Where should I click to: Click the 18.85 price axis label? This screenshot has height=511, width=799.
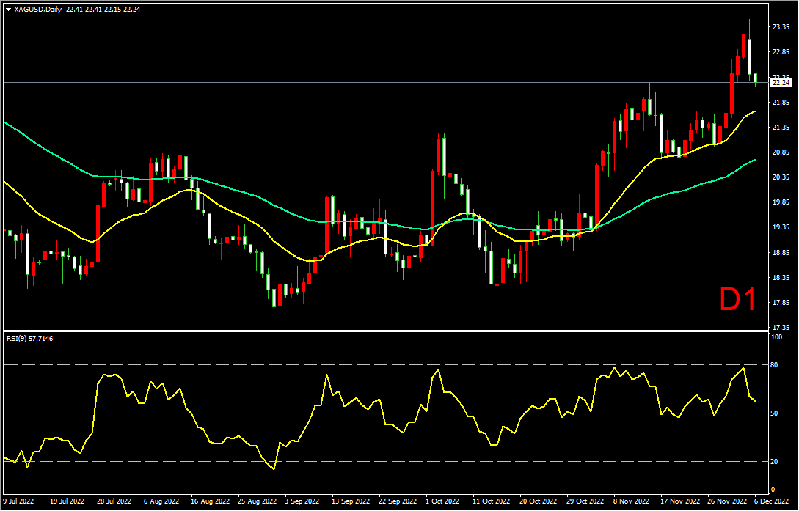(781, 252)
